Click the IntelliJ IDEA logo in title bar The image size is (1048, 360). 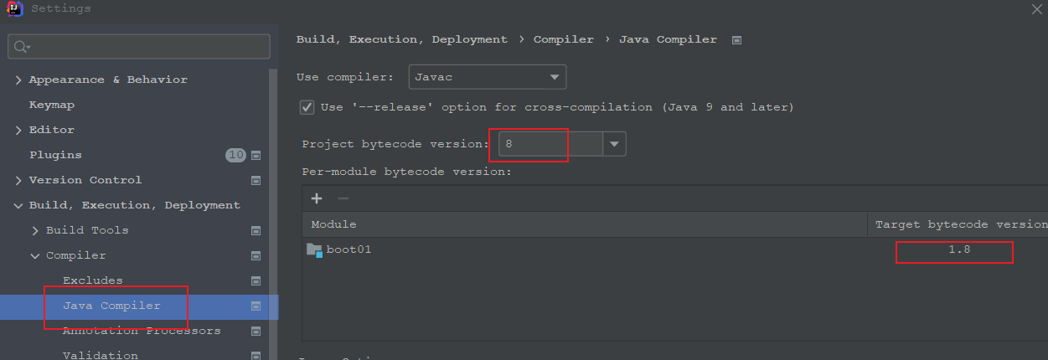[x=15, y=8]
